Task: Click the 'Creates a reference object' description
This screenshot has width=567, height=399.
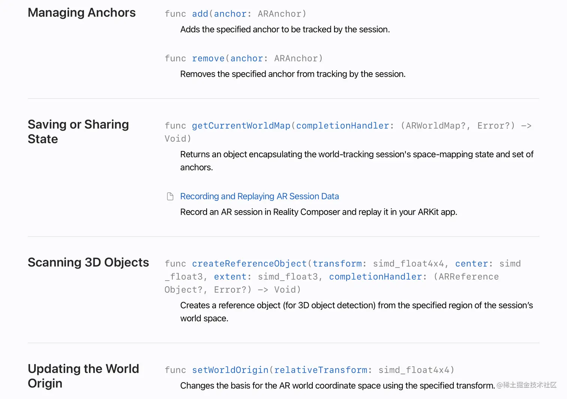Action: (x=356, y=305)
